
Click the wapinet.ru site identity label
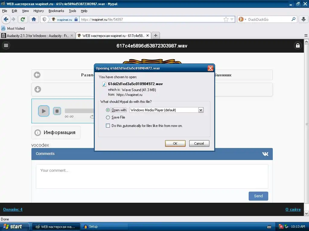tap(65, 20)
